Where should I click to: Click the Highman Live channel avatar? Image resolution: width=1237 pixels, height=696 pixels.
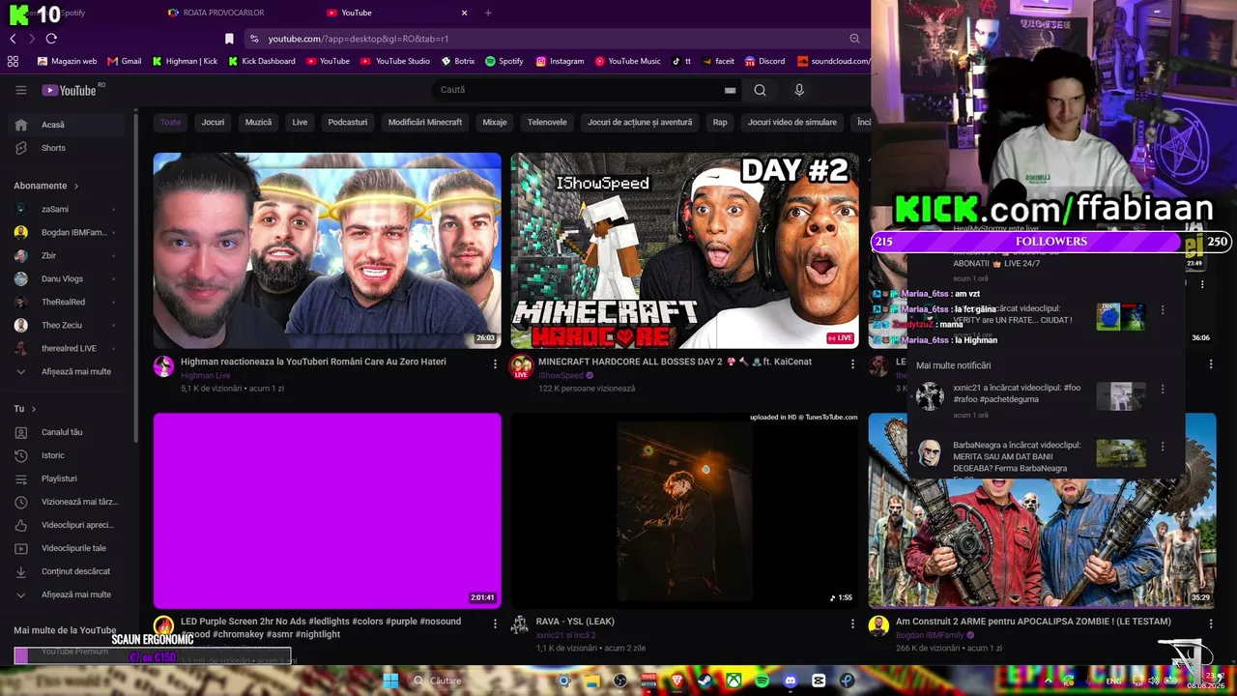163,366
